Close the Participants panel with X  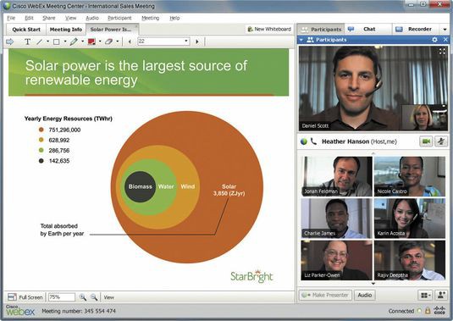click(445, 40)
